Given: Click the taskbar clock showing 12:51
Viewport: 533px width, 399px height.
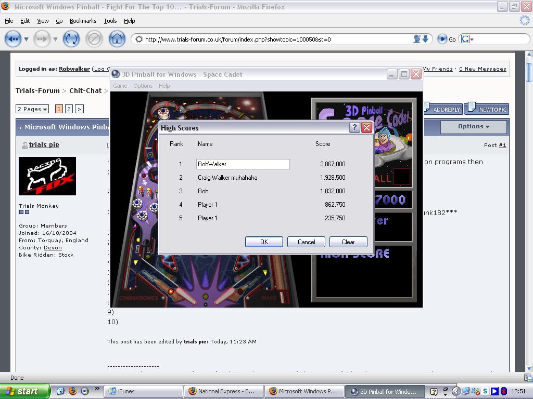Looking at the screenshot, I should click(518, 392).
